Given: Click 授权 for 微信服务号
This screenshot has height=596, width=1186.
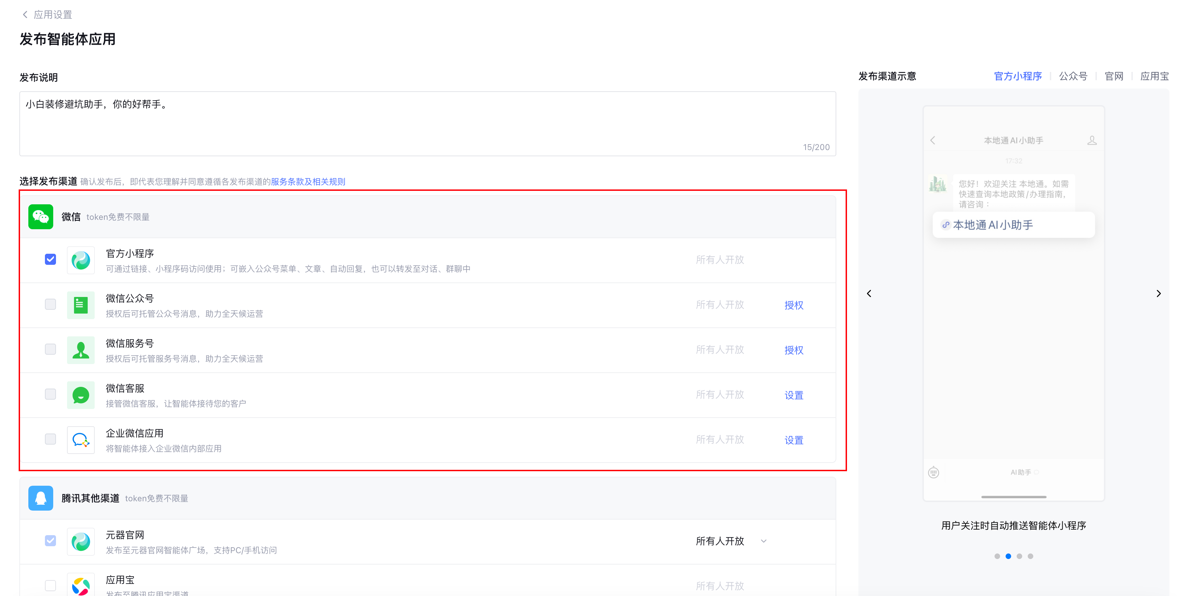Looking at the screenshot, I should pos(794,350).
